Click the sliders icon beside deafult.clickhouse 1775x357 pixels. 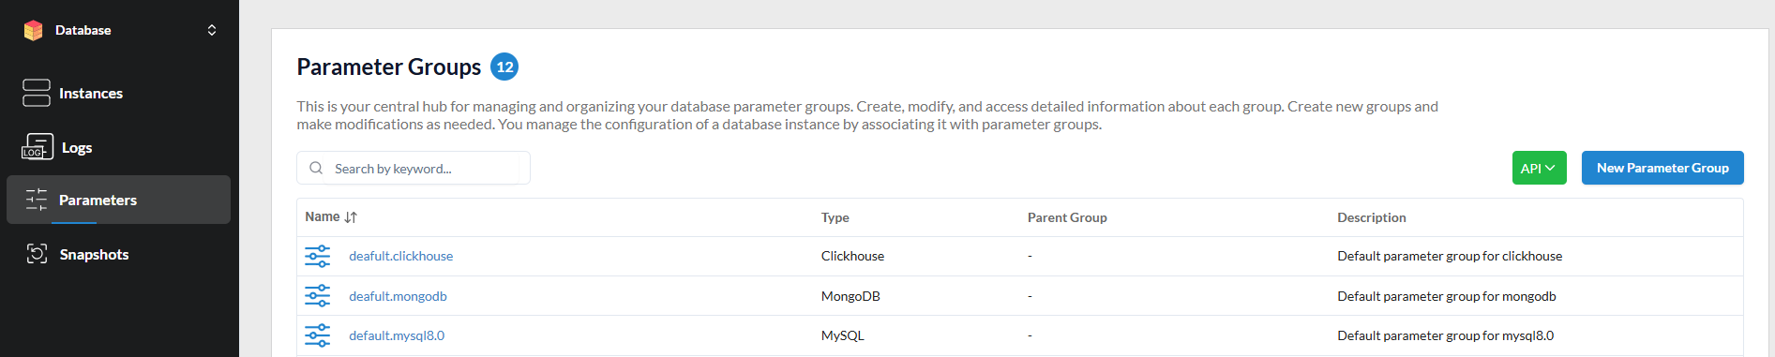(x=318, y=256)
